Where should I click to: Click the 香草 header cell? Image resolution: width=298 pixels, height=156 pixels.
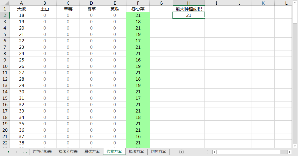click(x=91, y=9)
